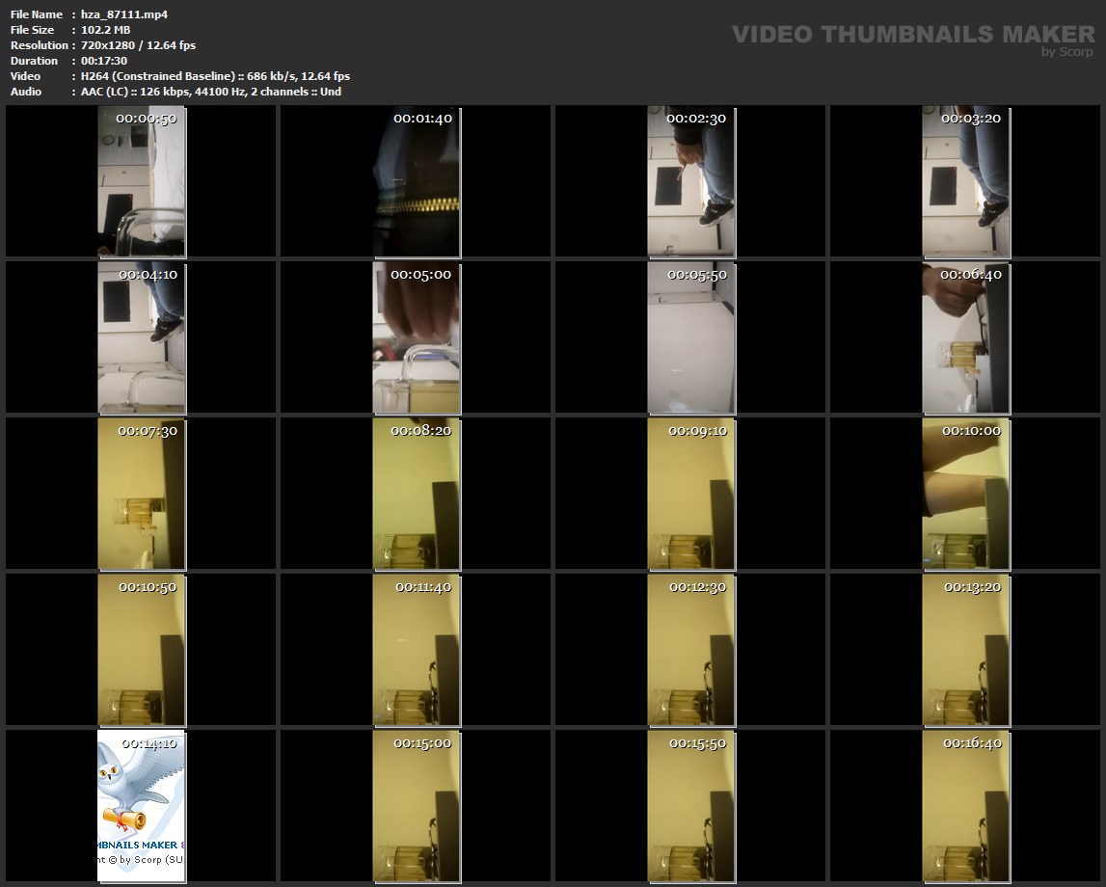
Task: Select the thumbnail stamped 00:13:20
Action: click(x=966, y=650)
